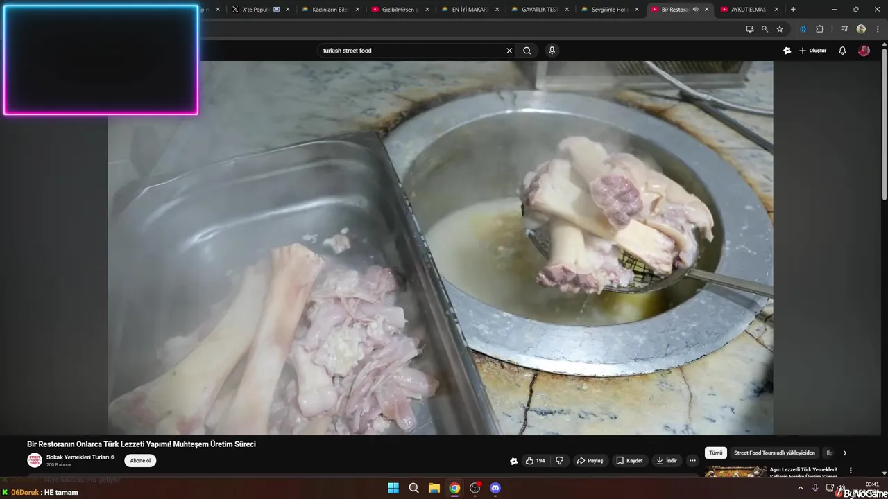Screen dimensions: 888x499
Task: Select the Street Food Tours adlı yükleyiciden chip
Action: point(774,453)
